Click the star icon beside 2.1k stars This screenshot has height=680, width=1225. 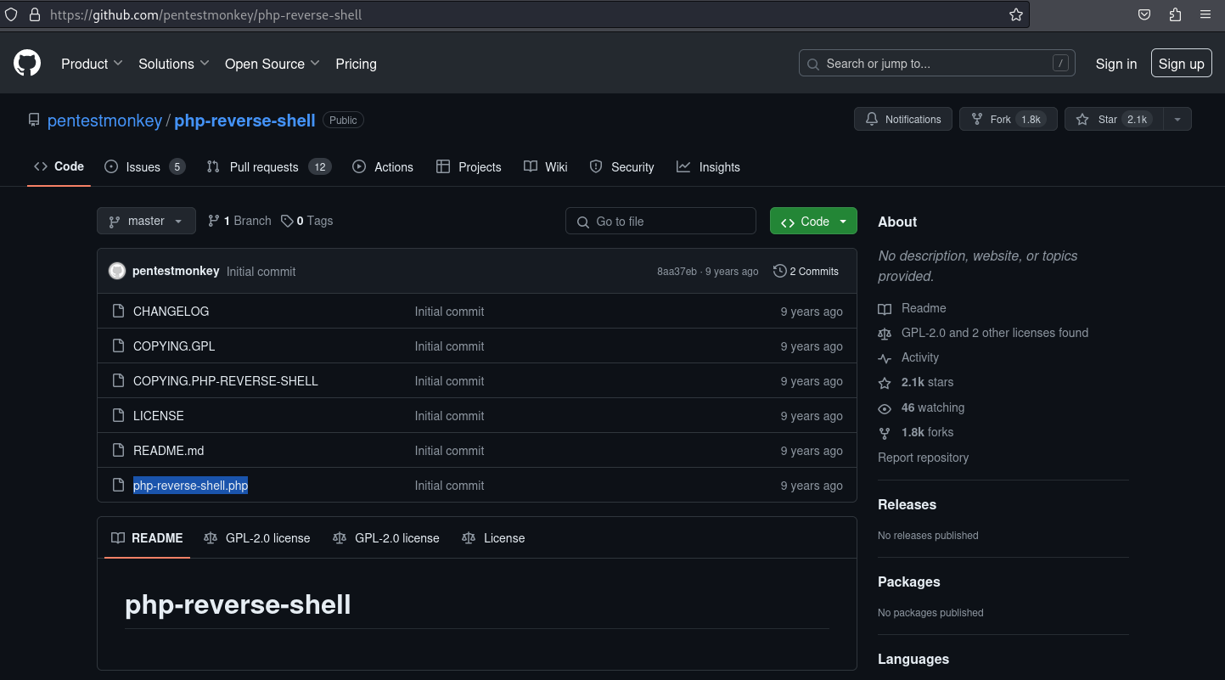pyautogui.click(x=885, y=383)
